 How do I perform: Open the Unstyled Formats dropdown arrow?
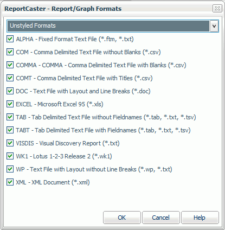point(214,26)
